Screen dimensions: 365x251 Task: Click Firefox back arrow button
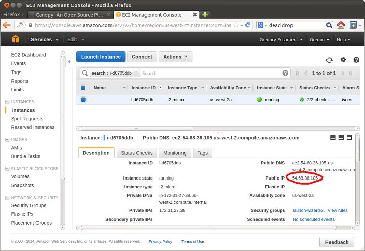7,25
